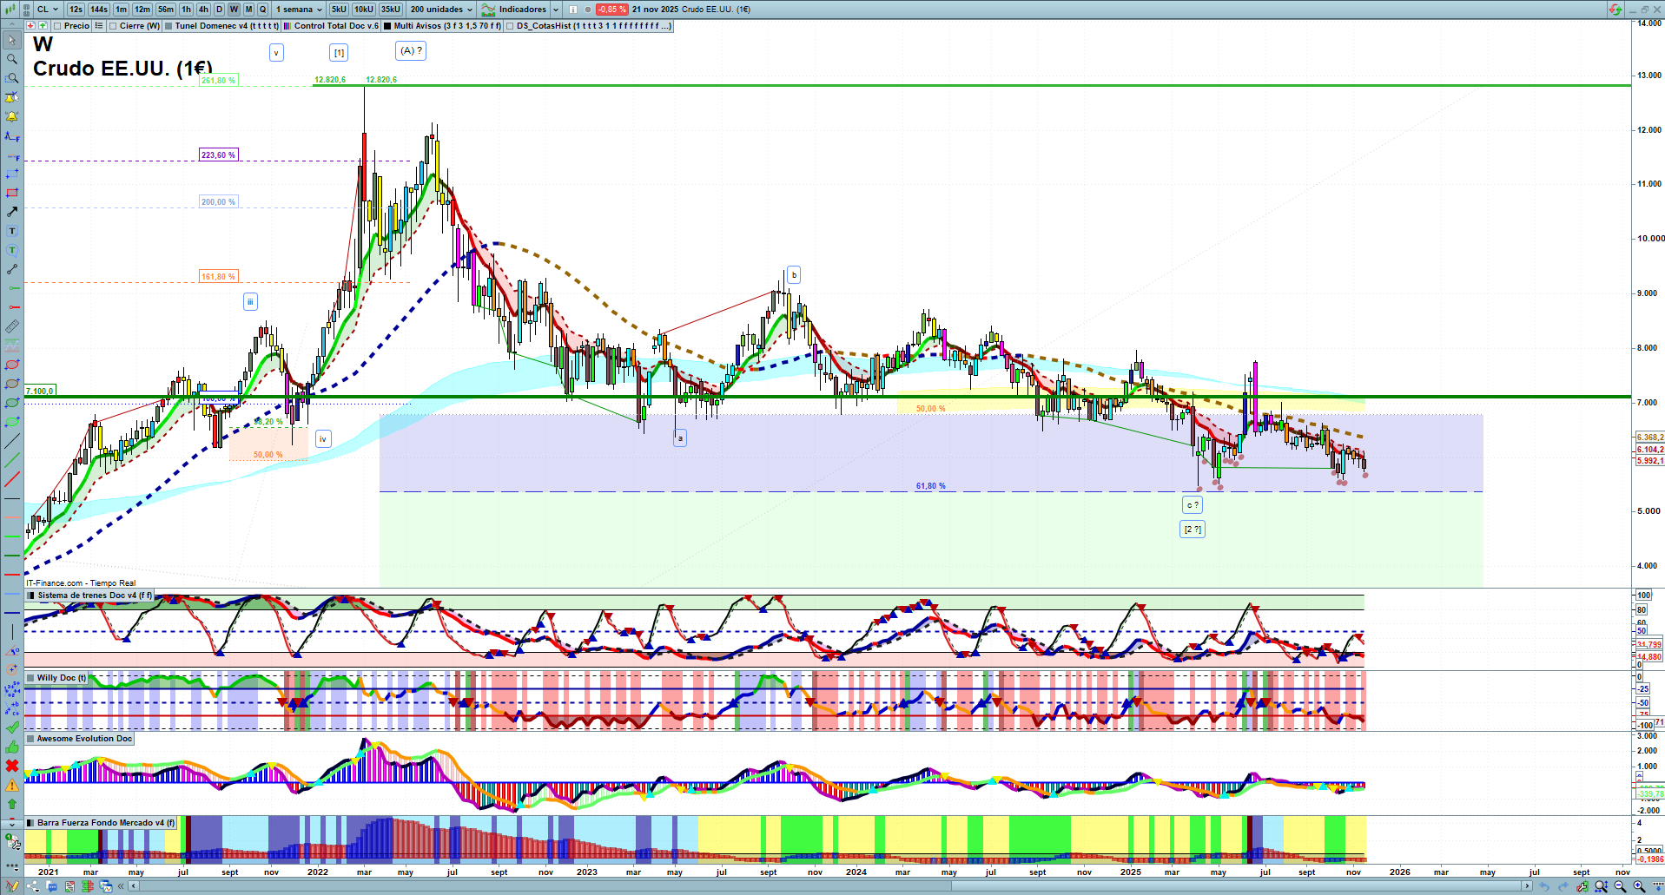Select the green checkmark marker tool
This screenshot has height=895, width=1665.
(12, 727)
